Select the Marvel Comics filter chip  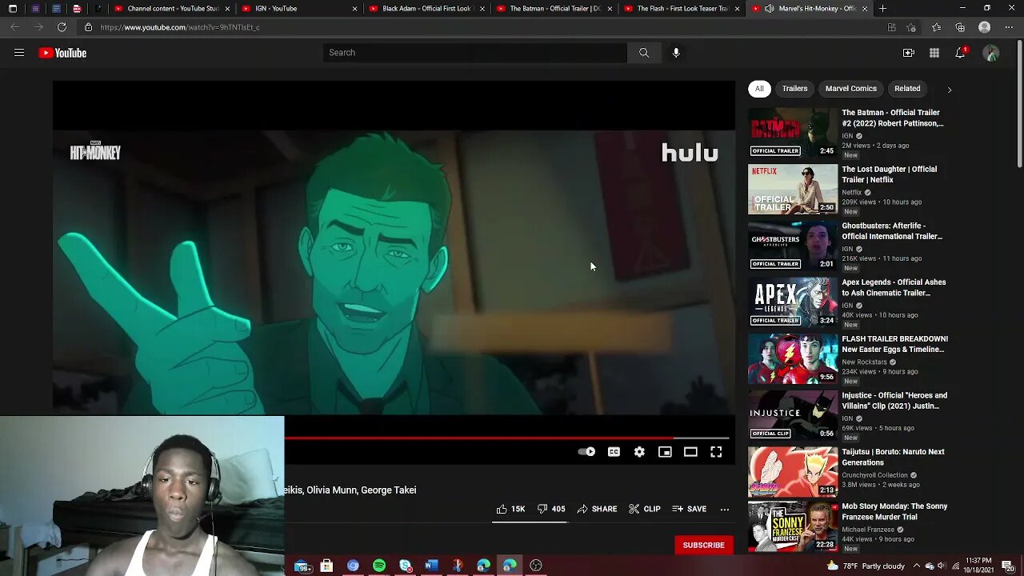pyautogui.click(x=851, y=89)
